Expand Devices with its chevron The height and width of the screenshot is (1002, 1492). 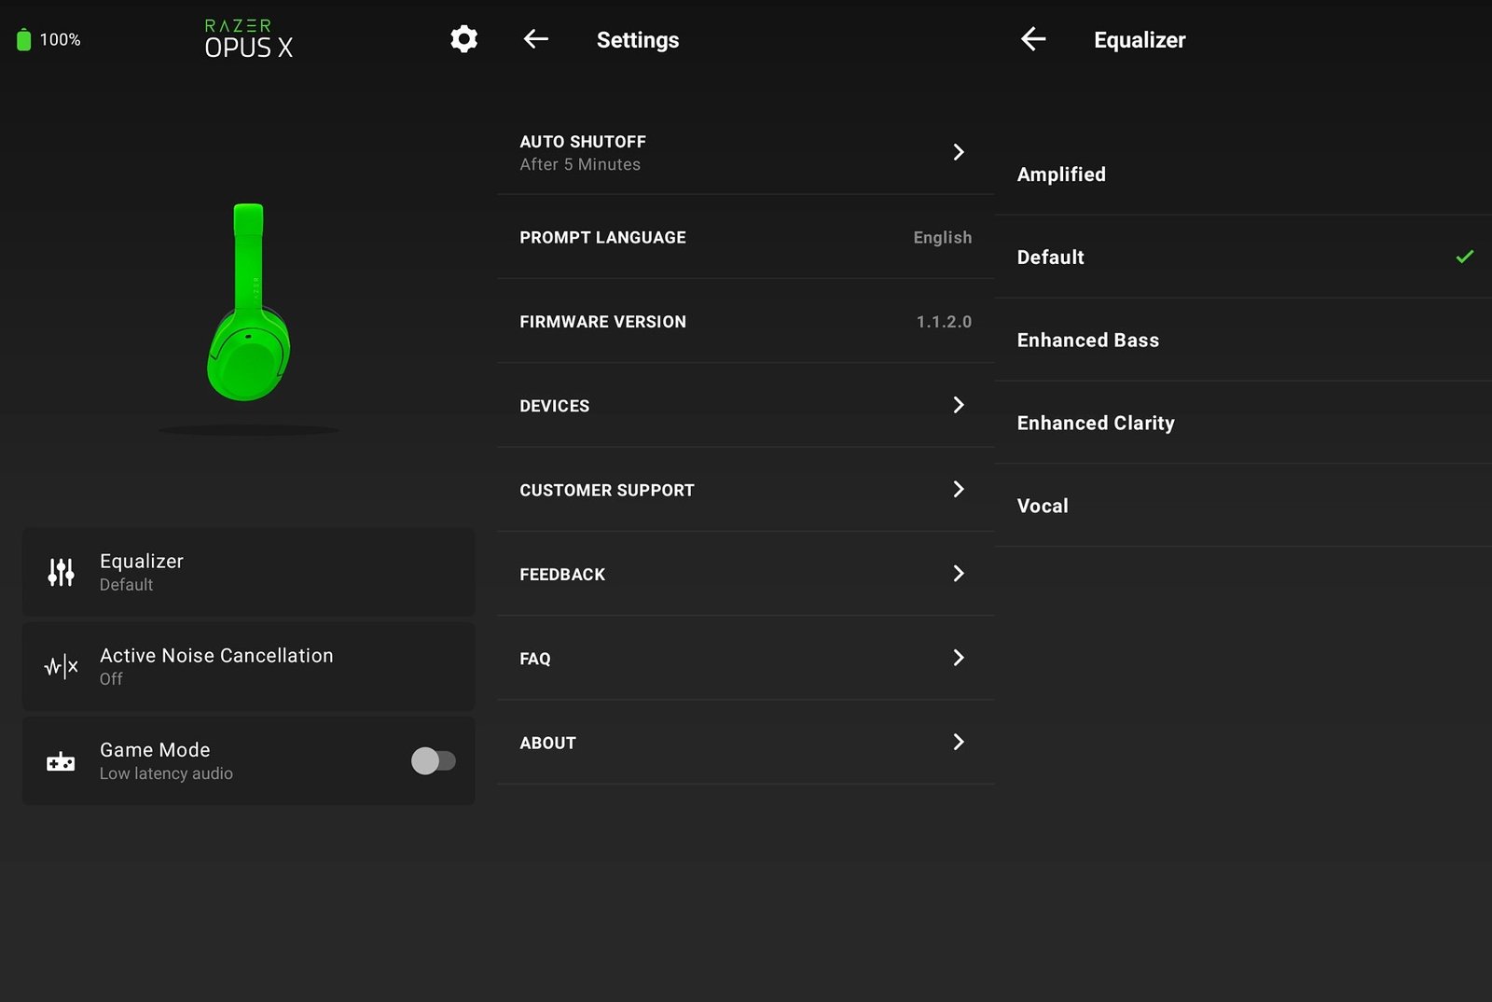[x=959, y=405]
